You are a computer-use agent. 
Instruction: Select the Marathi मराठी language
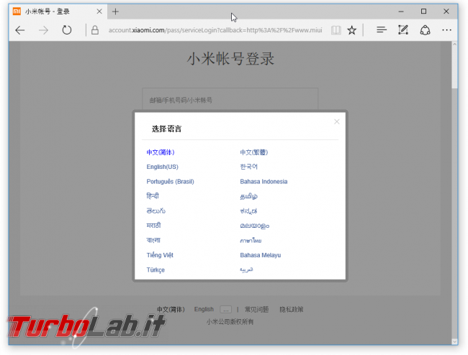coord(153,226)
